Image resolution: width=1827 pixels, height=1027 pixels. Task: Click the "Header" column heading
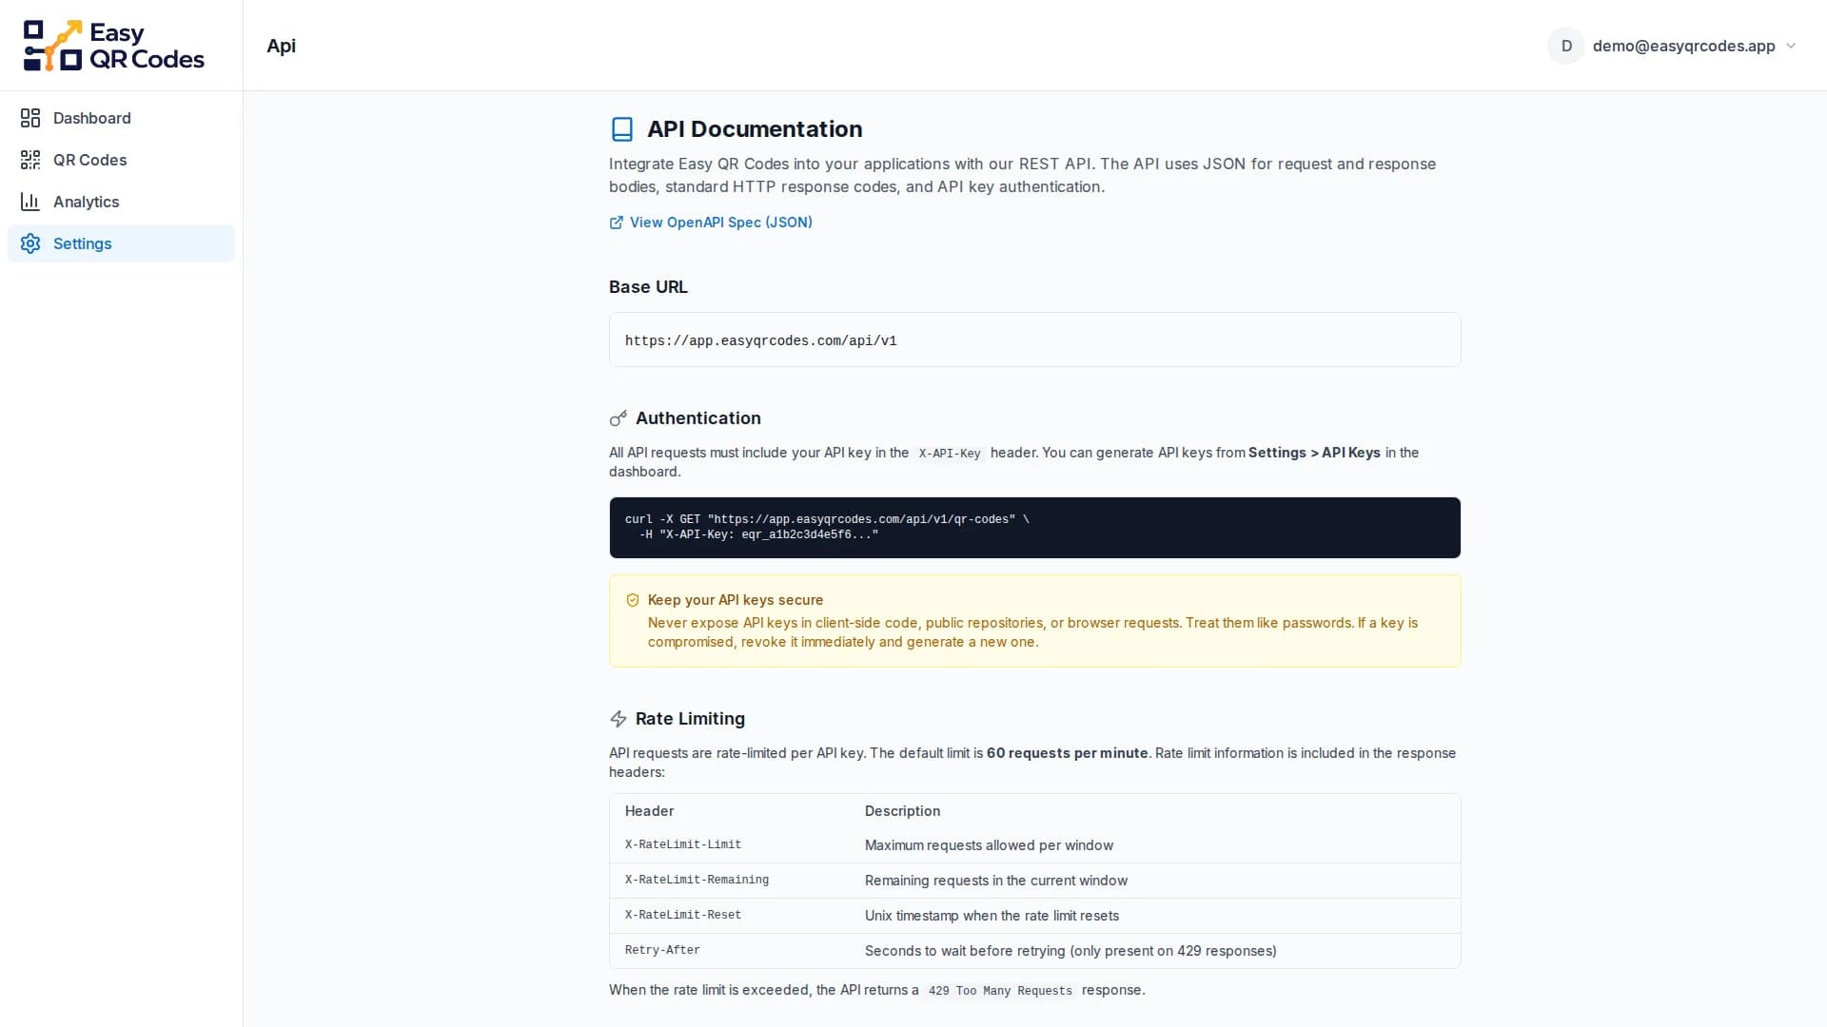click(649, 811)
